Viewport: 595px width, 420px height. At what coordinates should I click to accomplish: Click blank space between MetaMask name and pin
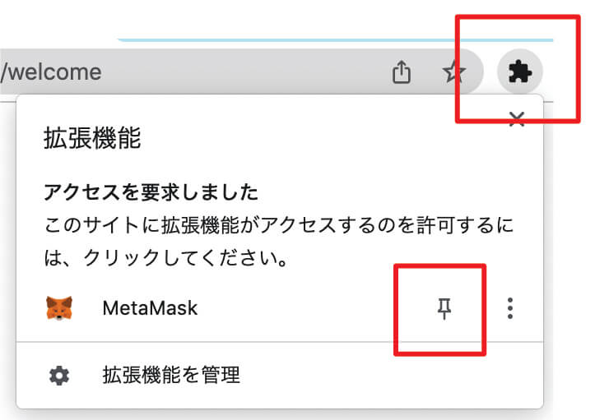coord(296,308)
